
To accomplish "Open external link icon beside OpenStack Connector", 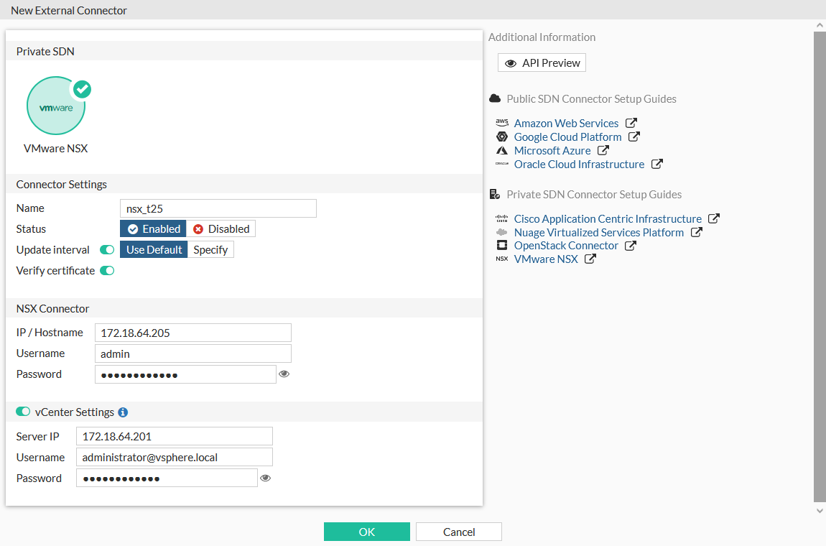I will tap(630, 246).
